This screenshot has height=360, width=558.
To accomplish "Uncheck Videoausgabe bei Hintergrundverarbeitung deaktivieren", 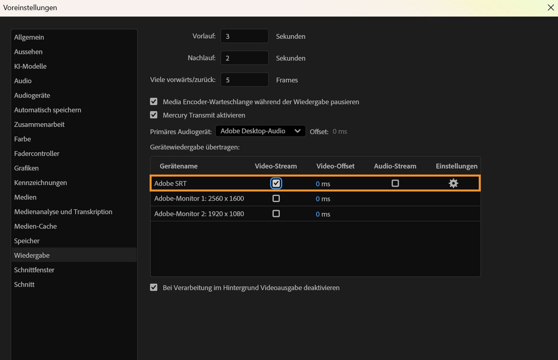I will (x=154, y=287).
